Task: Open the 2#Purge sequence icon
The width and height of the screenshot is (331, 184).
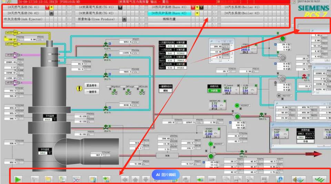Action: click(x=128, y=92)
